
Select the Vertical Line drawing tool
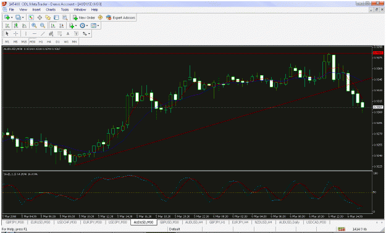pyautogui.click(x=25, y=34)
